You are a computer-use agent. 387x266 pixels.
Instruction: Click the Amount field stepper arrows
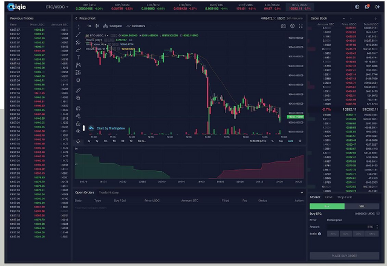coord(377,227)
